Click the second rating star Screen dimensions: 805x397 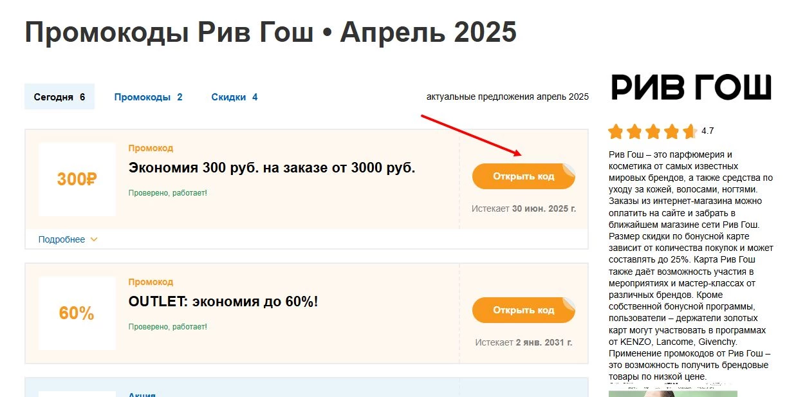(634, 132)
